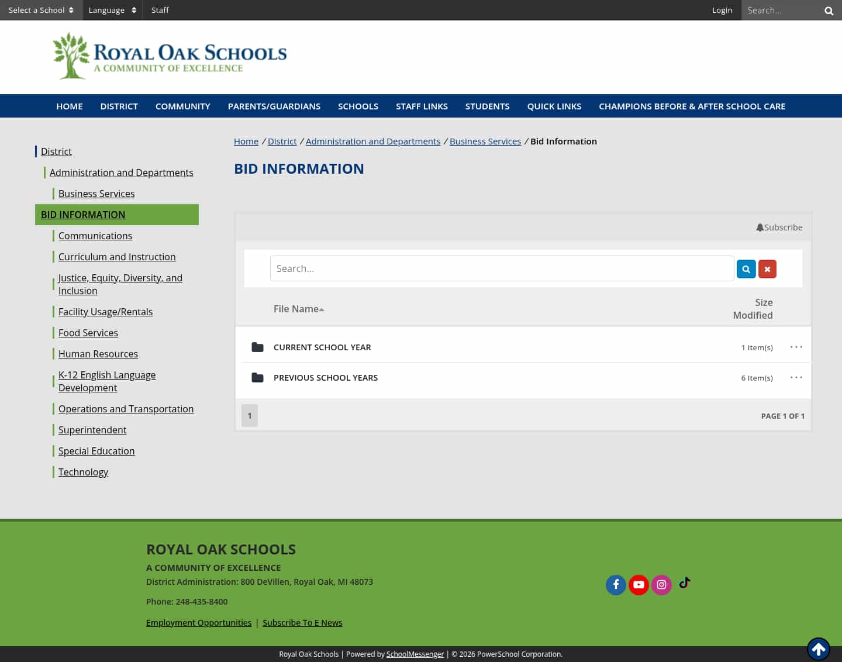Screen dimensions: 842x662
Task: Click the Login link
Action: tap(722, 10)
